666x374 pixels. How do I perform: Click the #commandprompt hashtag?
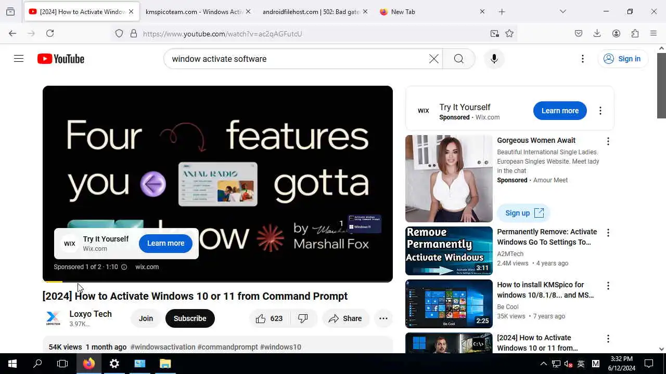228,347
